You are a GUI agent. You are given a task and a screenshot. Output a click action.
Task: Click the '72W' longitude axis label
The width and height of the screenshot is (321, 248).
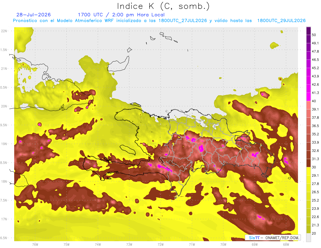pos(160,245)
